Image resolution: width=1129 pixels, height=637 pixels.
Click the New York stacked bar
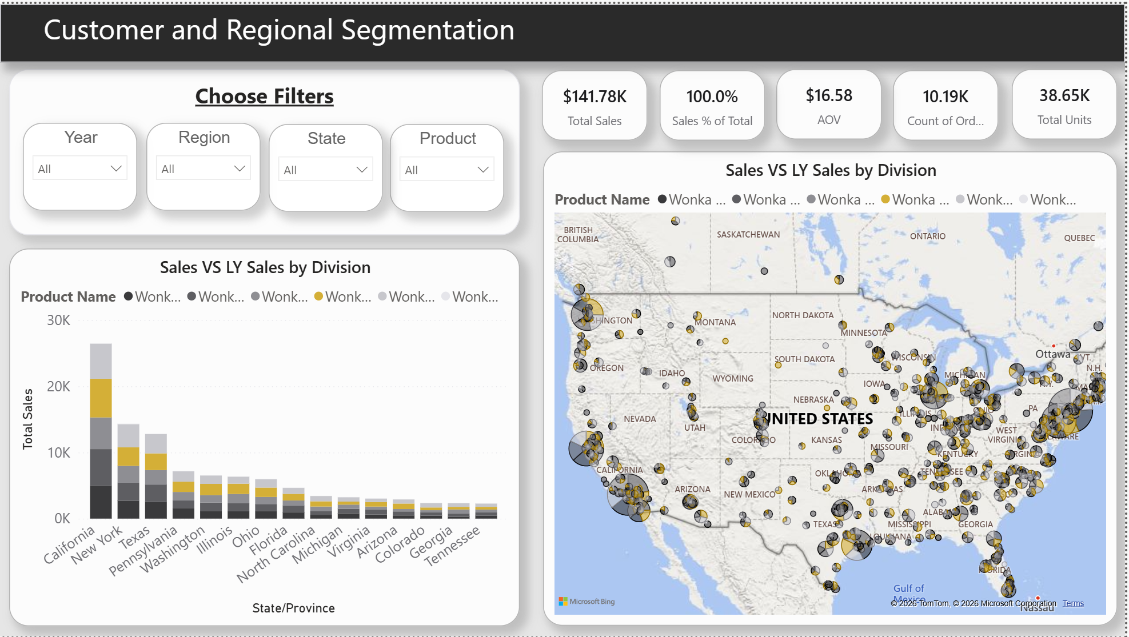pyautogui.click(x=128, y=471)
